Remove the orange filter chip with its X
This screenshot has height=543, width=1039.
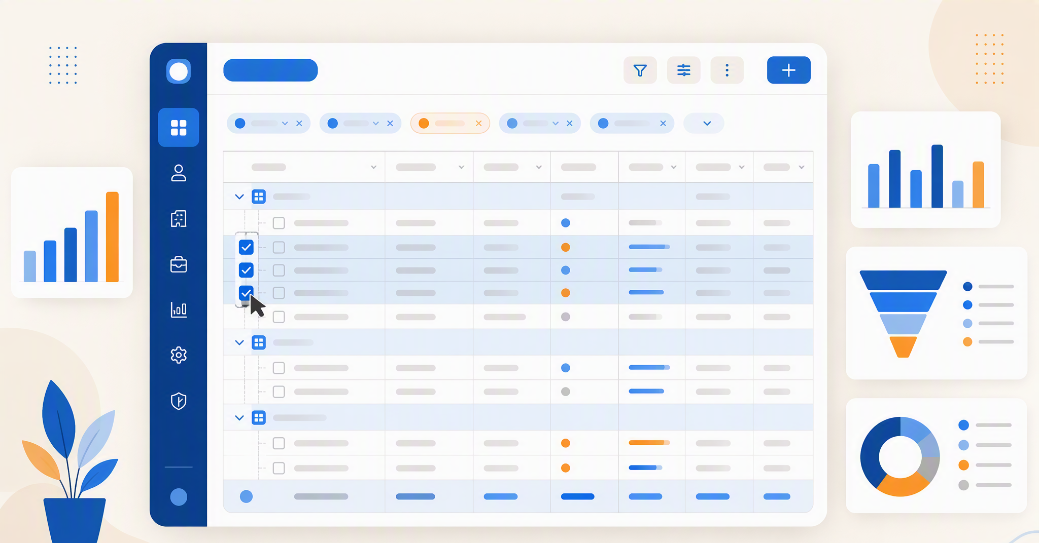tap(478, 124)
